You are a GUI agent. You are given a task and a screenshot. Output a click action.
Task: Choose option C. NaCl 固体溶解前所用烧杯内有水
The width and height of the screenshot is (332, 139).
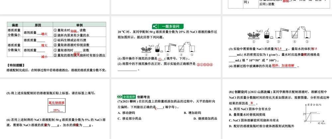coord(254,120)
